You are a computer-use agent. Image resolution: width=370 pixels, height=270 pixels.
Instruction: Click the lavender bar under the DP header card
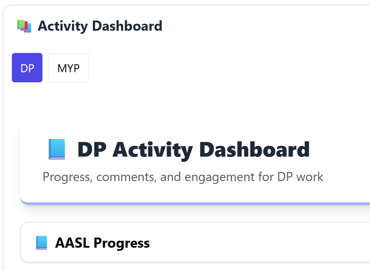(195, 204)
